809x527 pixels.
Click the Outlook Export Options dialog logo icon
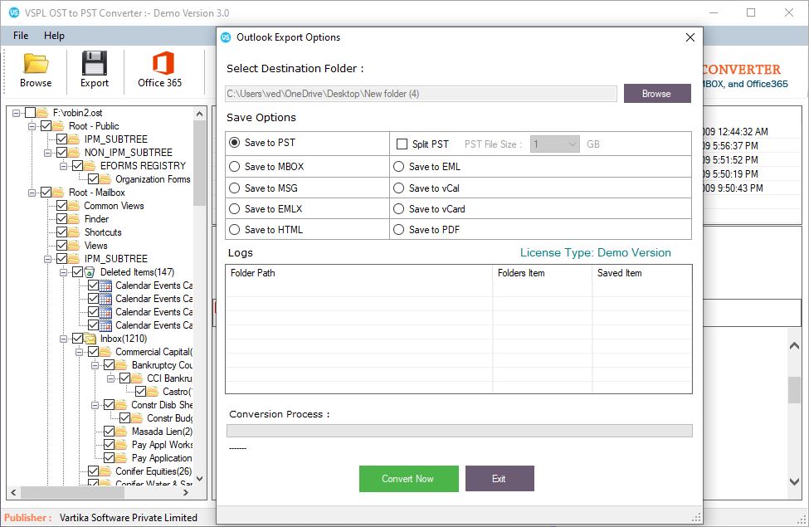(x=226, y=37)
